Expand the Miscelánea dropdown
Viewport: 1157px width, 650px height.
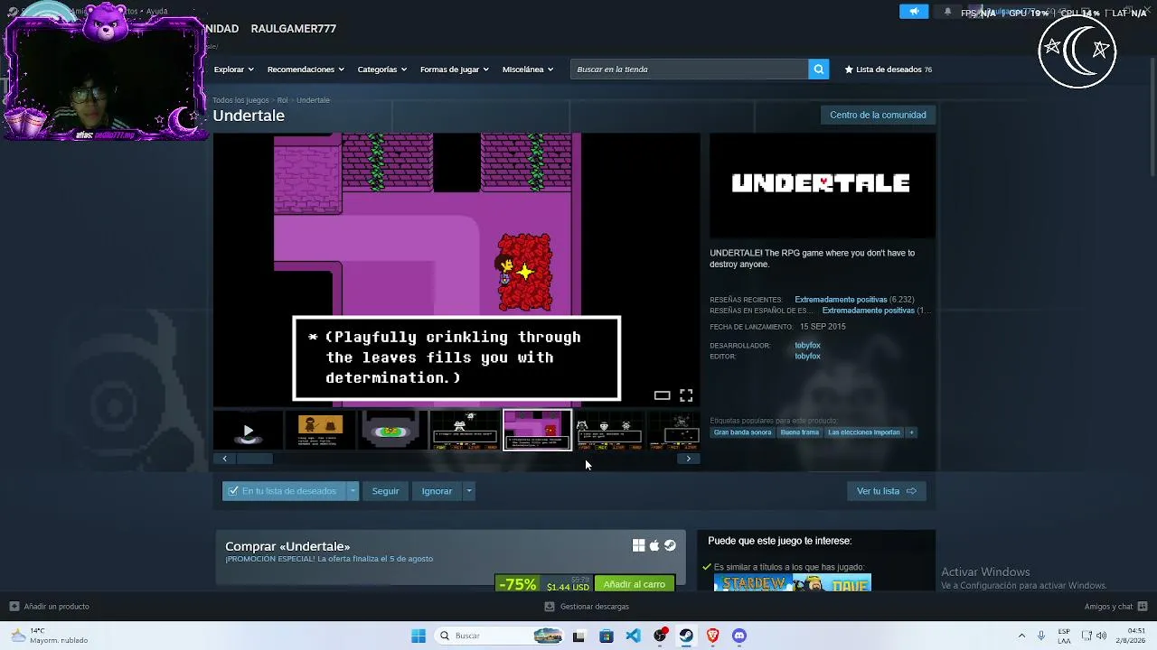(x=527, y=70)
